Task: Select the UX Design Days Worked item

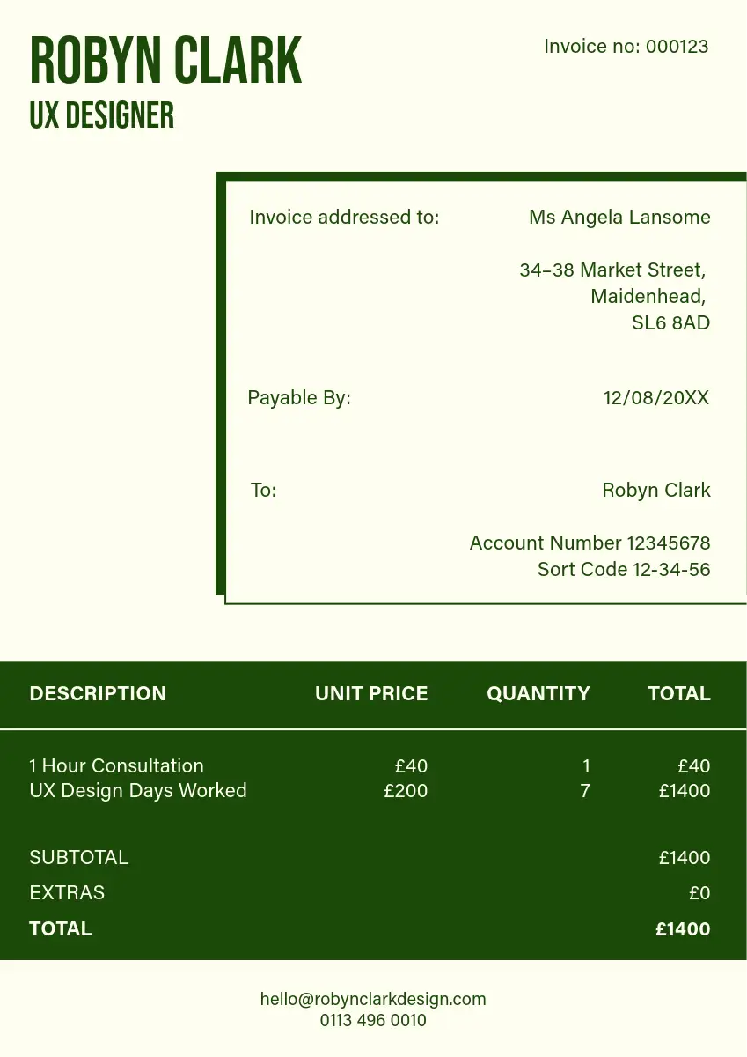Action: [x=138, y=790]
